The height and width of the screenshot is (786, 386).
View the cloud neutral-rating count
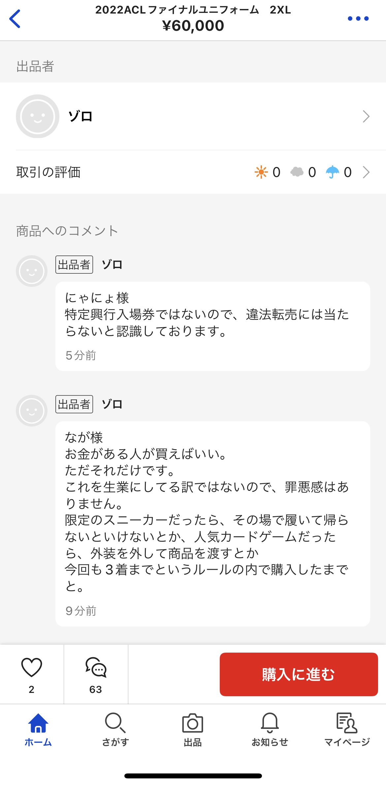click(x=303, y=172)
